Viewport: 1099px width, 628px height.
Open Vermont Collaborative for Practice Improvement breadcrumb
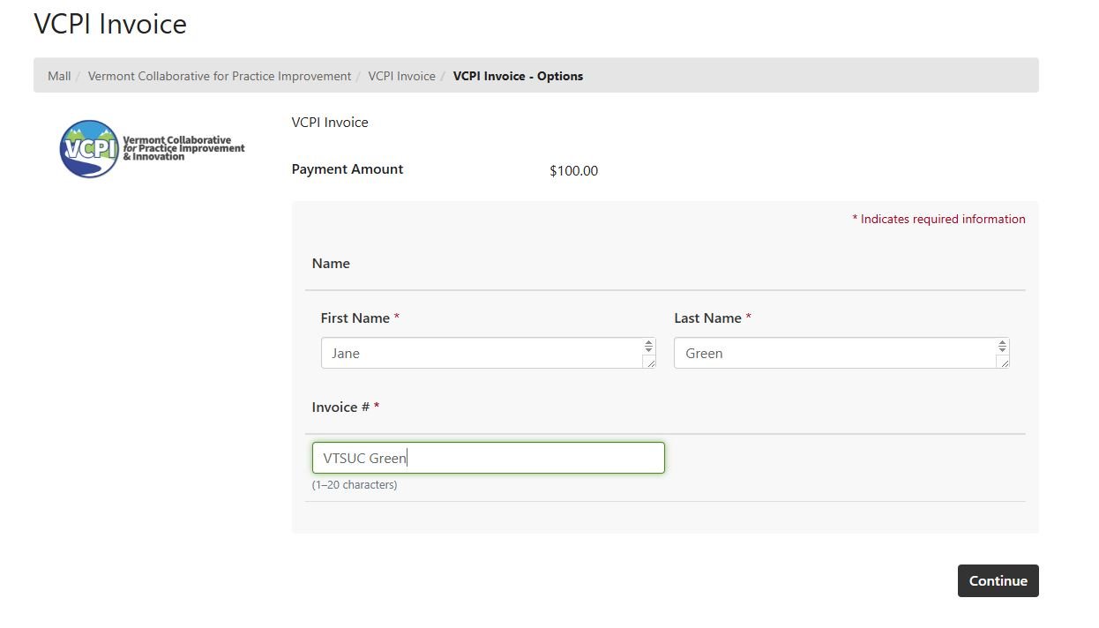220,76
